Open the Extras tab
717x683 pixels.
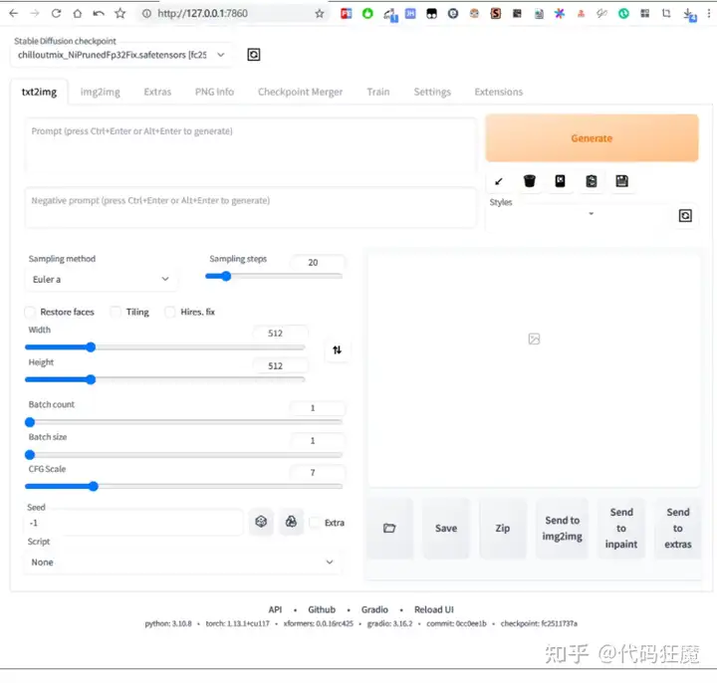click(157, 92)
